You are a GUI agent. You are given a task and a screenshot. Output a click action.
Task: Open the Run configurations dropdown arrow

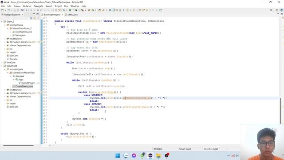pos(73,10)
